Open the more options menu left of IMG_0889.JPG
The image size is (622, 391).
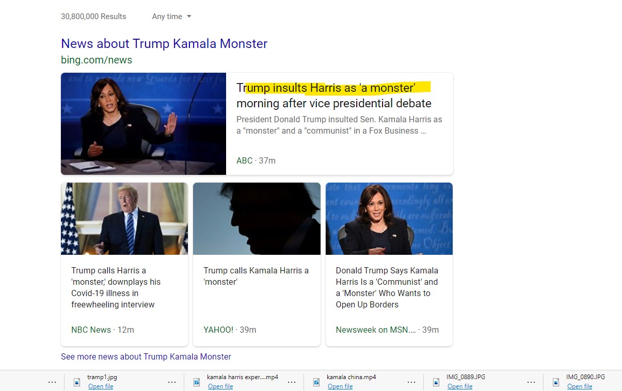(411, 382)
